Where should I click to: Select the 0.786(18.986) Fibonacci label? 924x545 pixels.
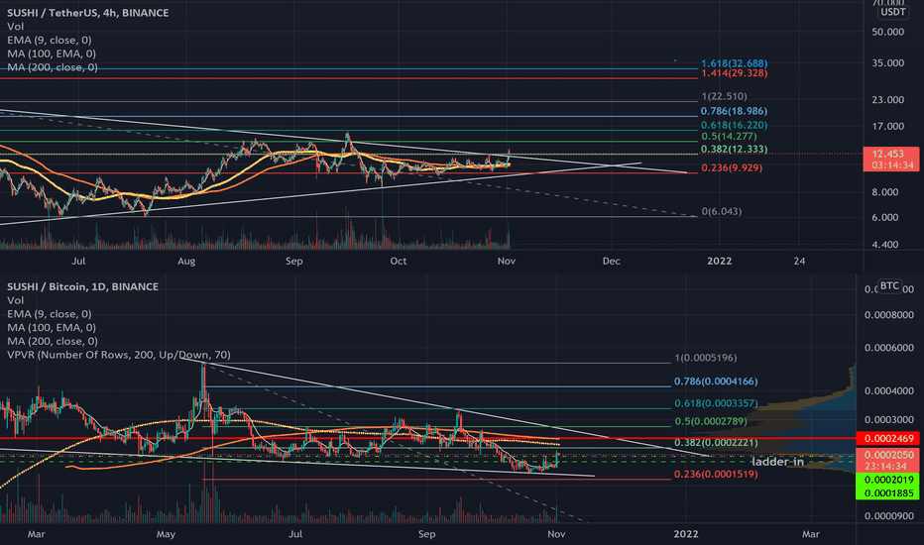point(735,111)
